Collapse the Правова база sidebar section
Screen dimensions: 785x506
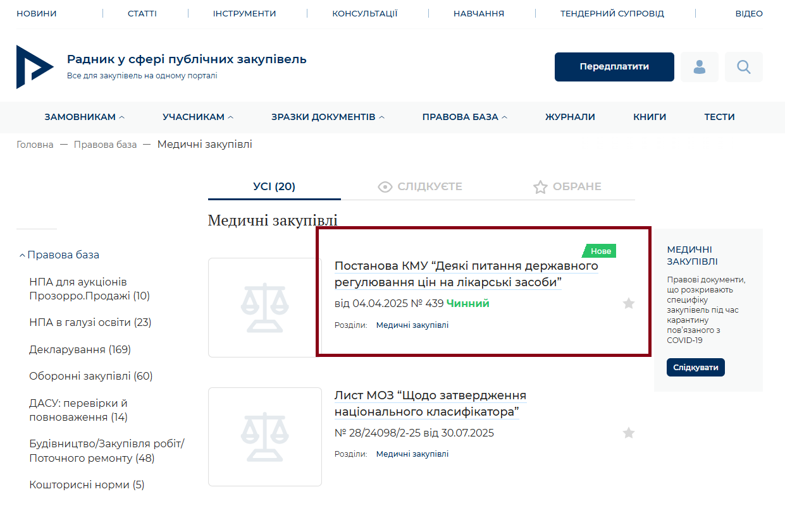click(23, 255)
